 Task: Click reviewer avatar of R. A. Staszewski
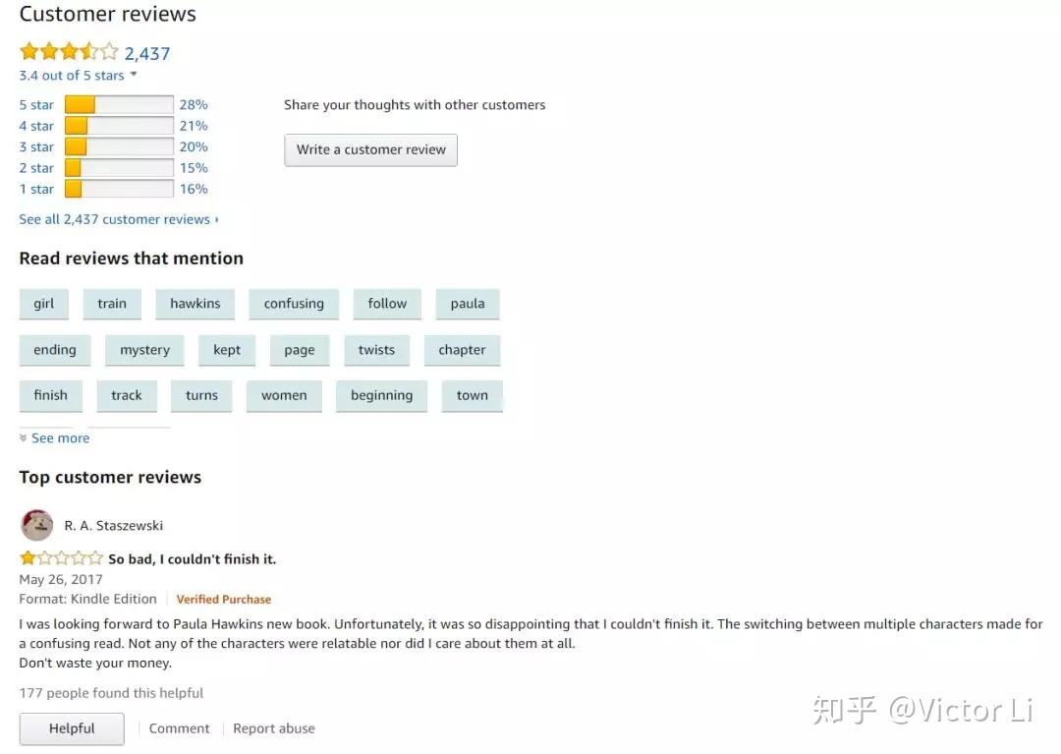(x=36, y=525)
